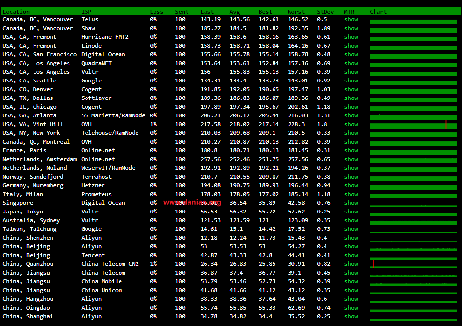Show MTR for Milan Prometeus
The height and width of the screenshot is (326, 462).
[351, 194]
